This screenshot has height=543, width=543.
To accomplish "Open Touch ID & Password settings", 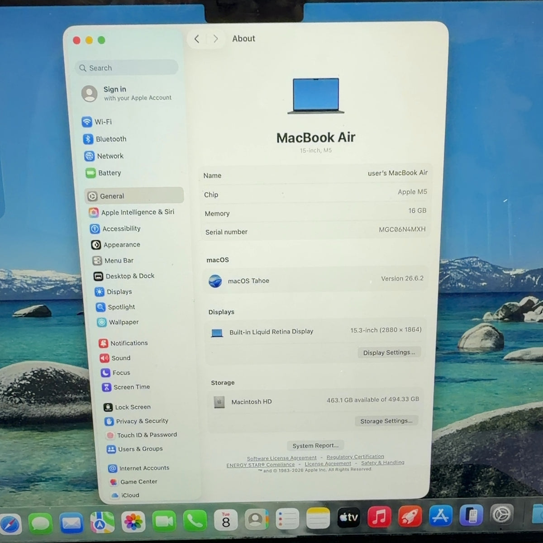I will point(141,435).
